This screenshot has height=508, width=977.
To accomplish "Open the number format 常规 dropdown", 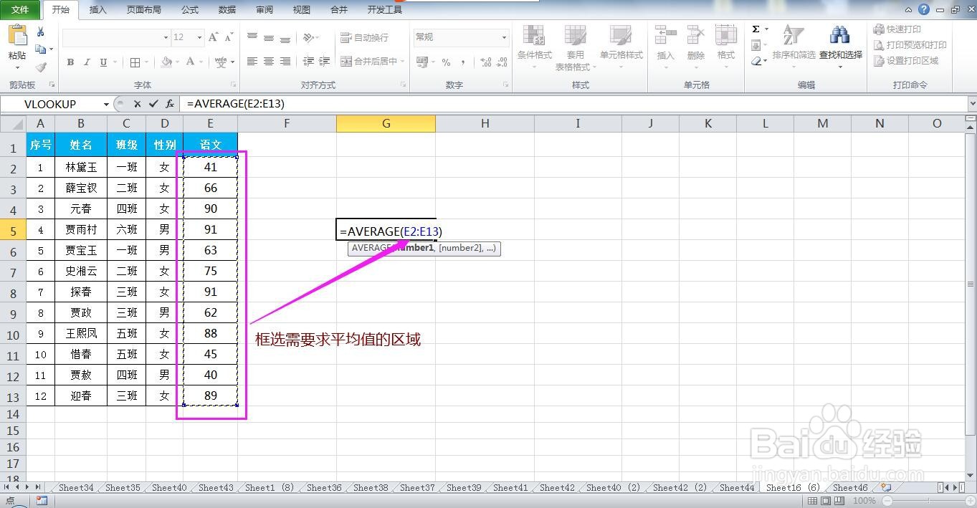I will [x=504, y=37].
